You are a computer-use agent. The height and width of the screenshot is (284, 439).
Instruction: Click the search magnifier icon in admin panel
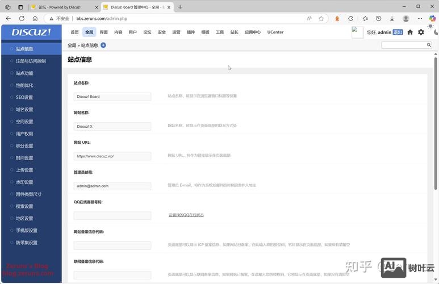coord(429,45)
